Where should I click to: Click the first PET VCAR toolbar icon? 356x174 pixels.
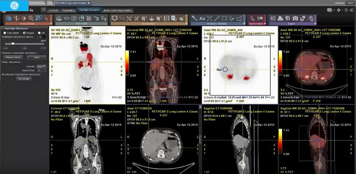point(59,18)
